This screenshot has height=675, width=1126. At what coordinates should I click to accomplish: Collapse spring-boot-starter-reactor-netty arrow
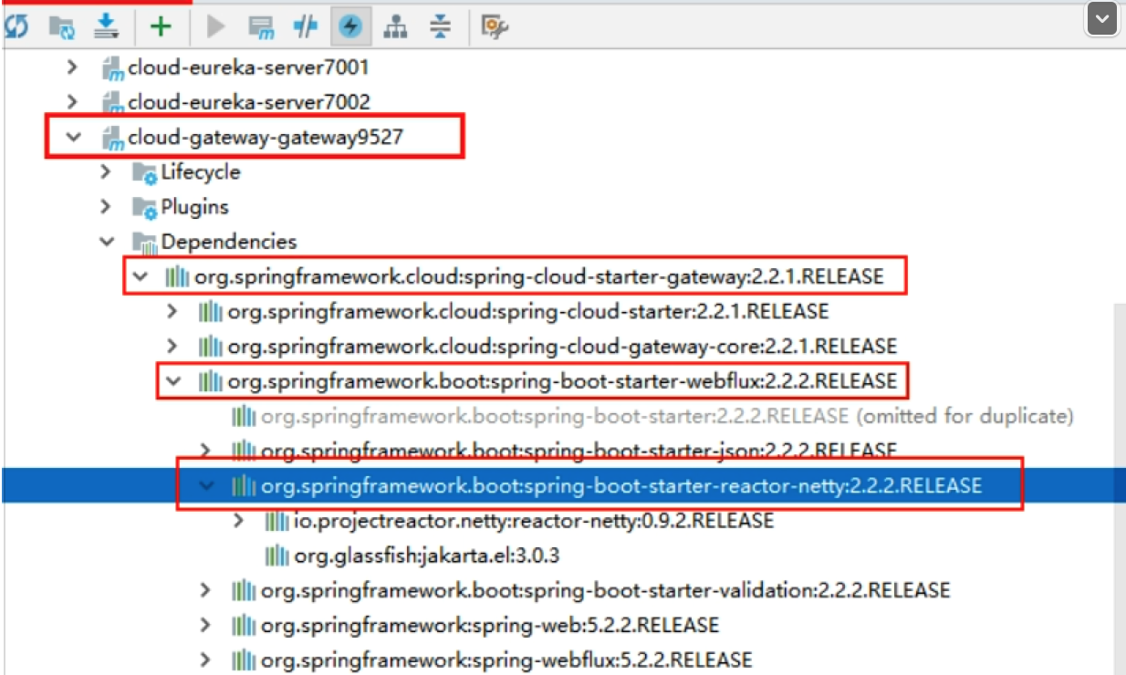tap(206, 486)
